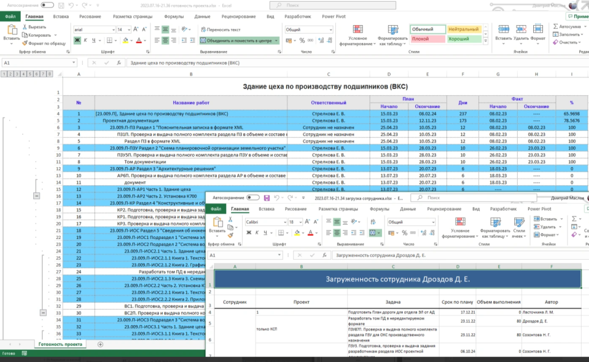Screen dimensions: 589x362
Task: Apply the 'Плохой' cell style
Action: [427, 39]
